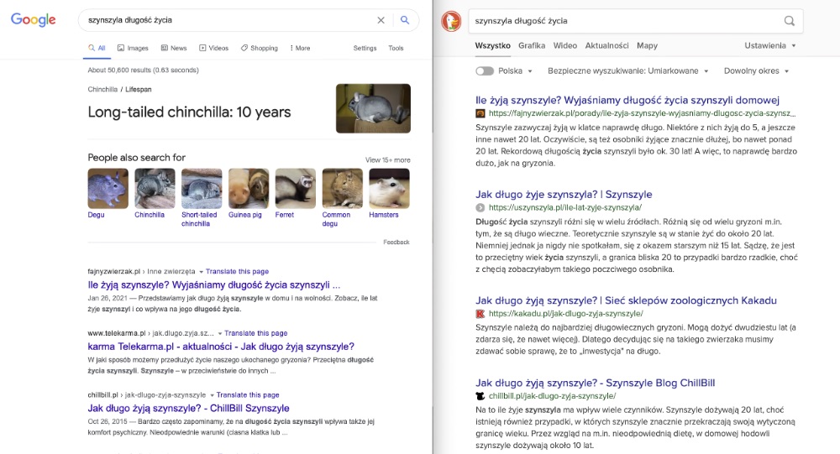Click the kakadu.pl favicon icon
840x454 pixels.
tap(480, 314)
